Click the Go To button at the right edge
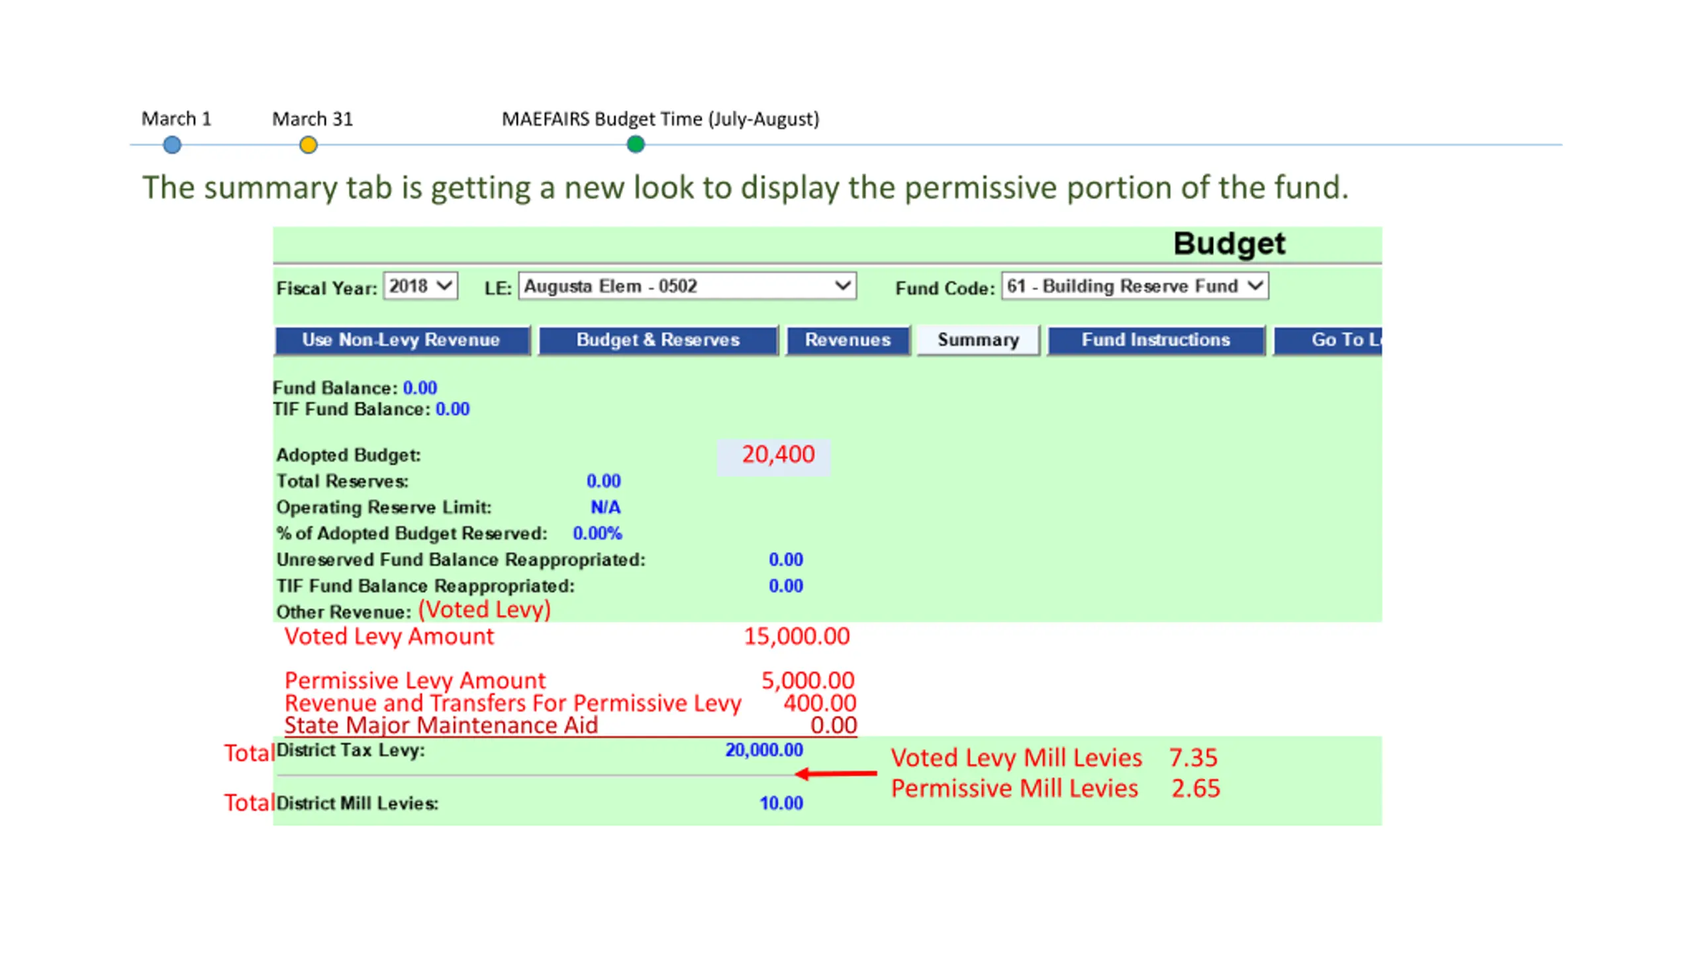The width and height of the screenshot is (1695, 953). coord(1328,340)
